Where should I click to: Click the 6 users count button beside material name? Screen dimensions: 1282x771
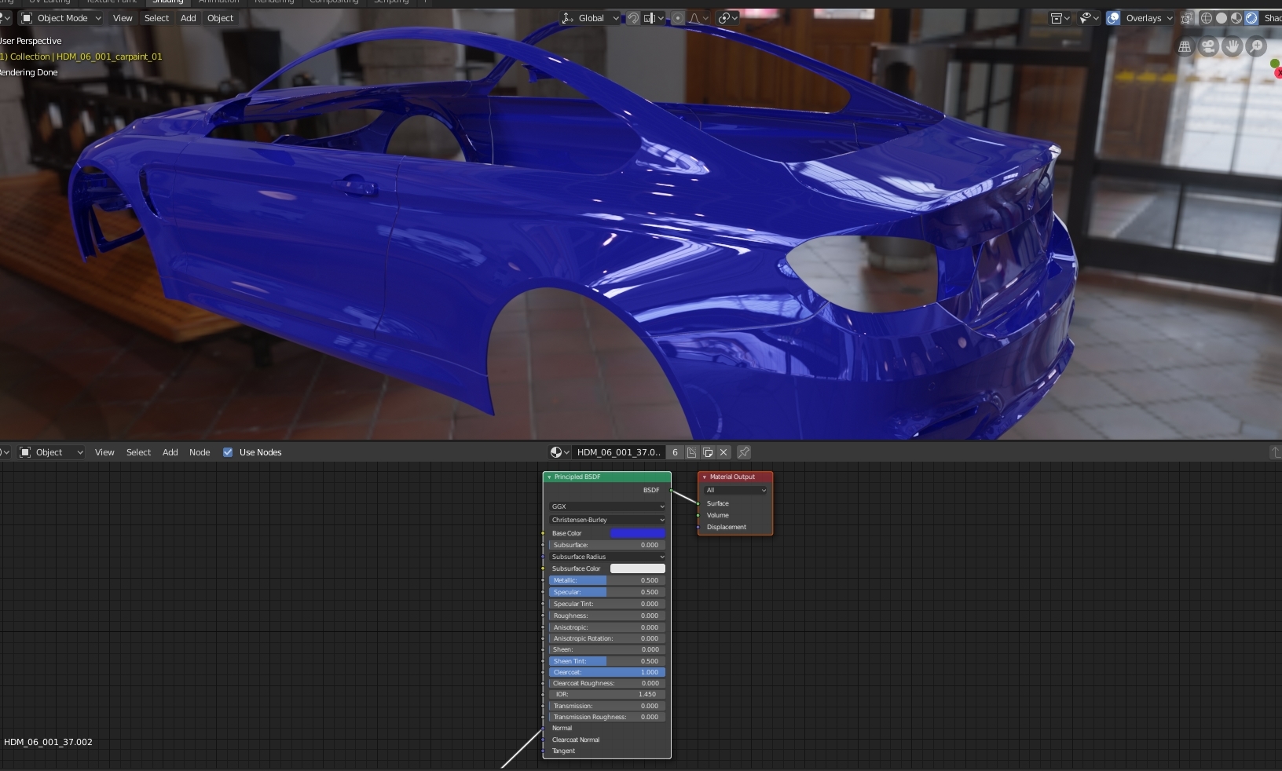tap(675, 452)
